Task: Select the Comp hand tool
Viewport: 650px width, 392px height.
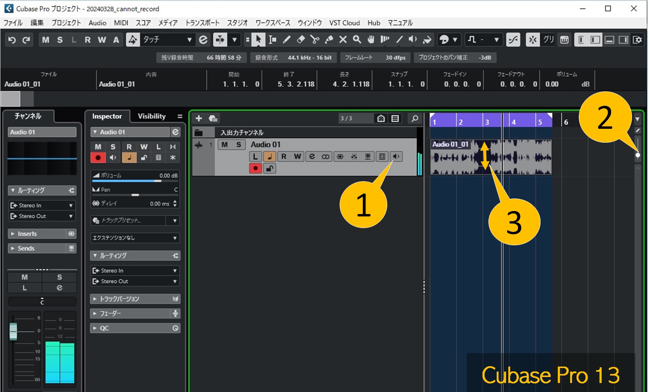Action: (371, 40)
